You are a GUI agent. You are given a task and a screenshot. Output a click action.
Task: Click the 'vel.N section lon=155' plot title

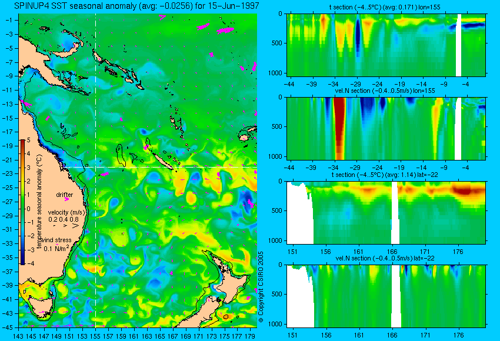(385, 91)
